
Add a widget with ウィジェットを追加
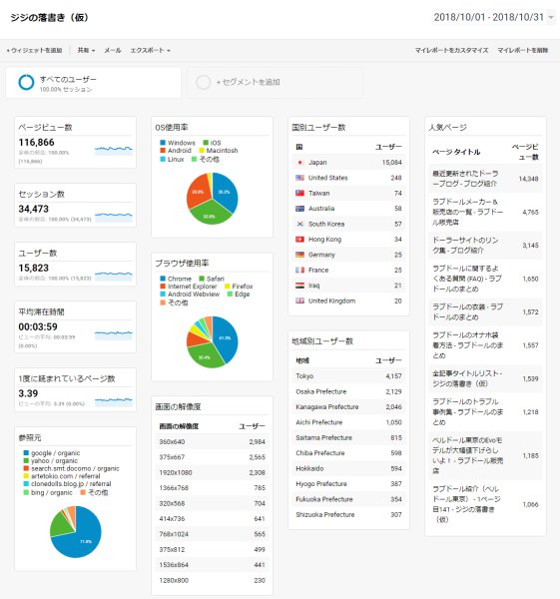click(34, 50)
